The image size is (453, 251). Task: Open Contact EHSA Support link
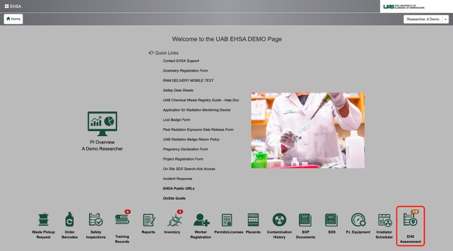[181, 61]
